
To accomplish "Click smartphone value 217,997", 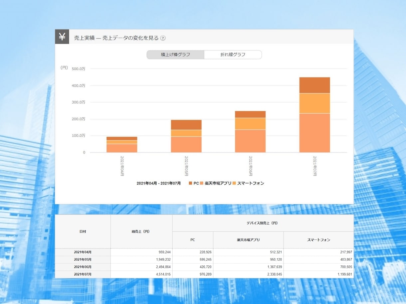I will (x=345, y=252).
